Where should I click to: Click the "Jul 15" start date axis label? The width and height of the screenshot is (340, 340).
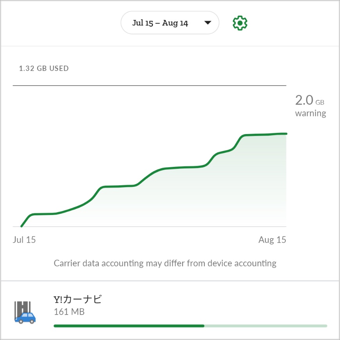pos(24,240)
